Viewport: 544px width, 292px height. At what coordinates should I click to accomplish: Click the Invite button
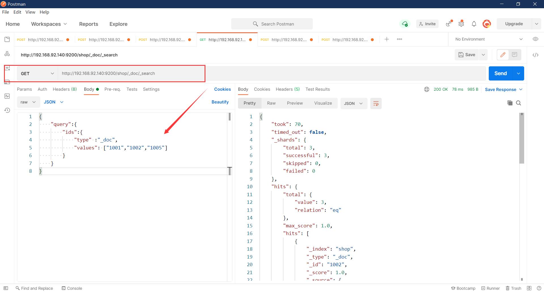pyautogui.click(x=427, y=24)
